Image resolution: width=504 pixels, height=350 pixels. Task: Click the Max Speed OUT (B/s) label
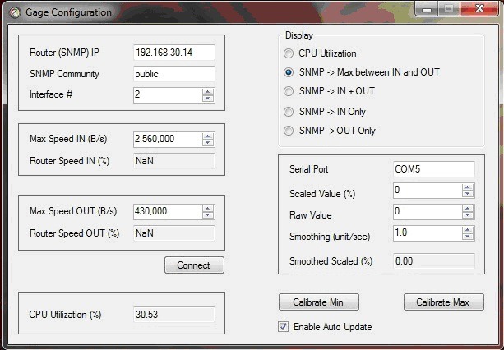(73, 211)
